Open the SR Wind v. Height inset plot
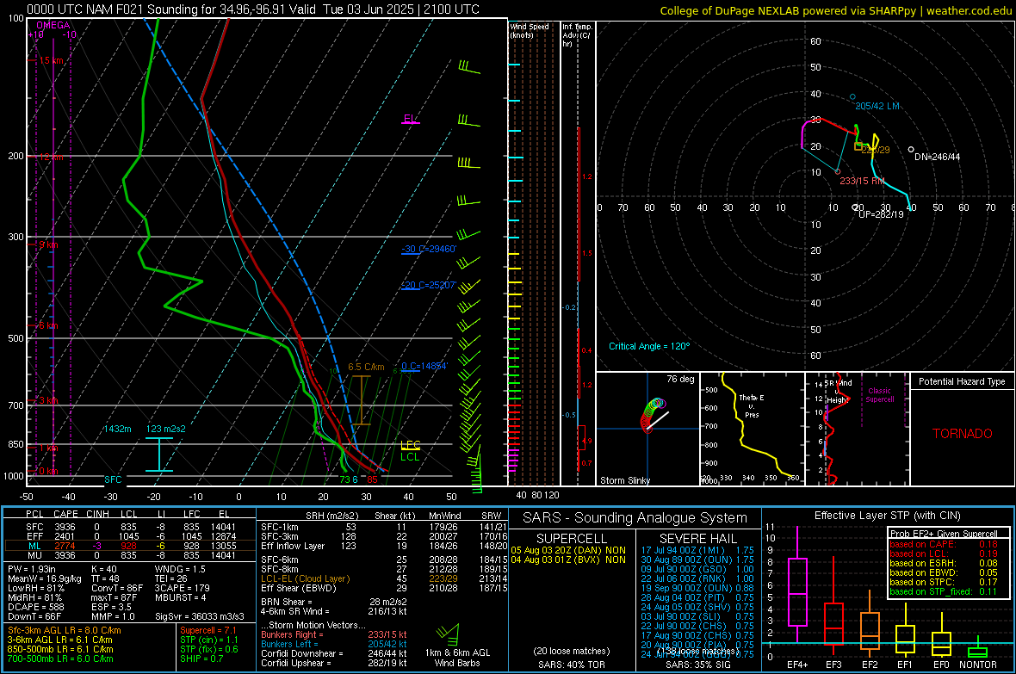The width and height of the screenshot is (1016, 674). click(858, 429)
